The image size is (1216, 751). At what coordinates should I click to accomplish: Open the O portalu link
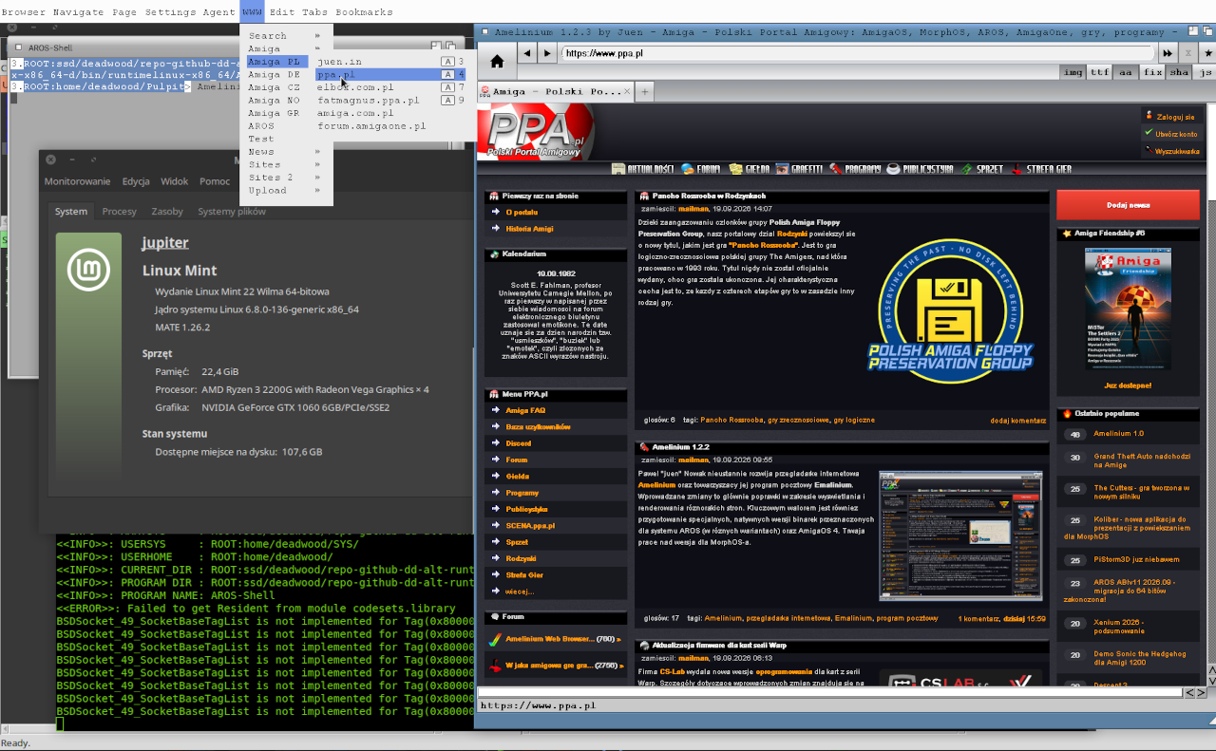tap(522, 213)
